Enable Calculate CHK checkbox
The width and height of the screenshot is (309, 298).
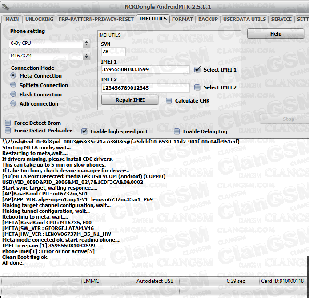pyautogui.click(x=169, y=101)
